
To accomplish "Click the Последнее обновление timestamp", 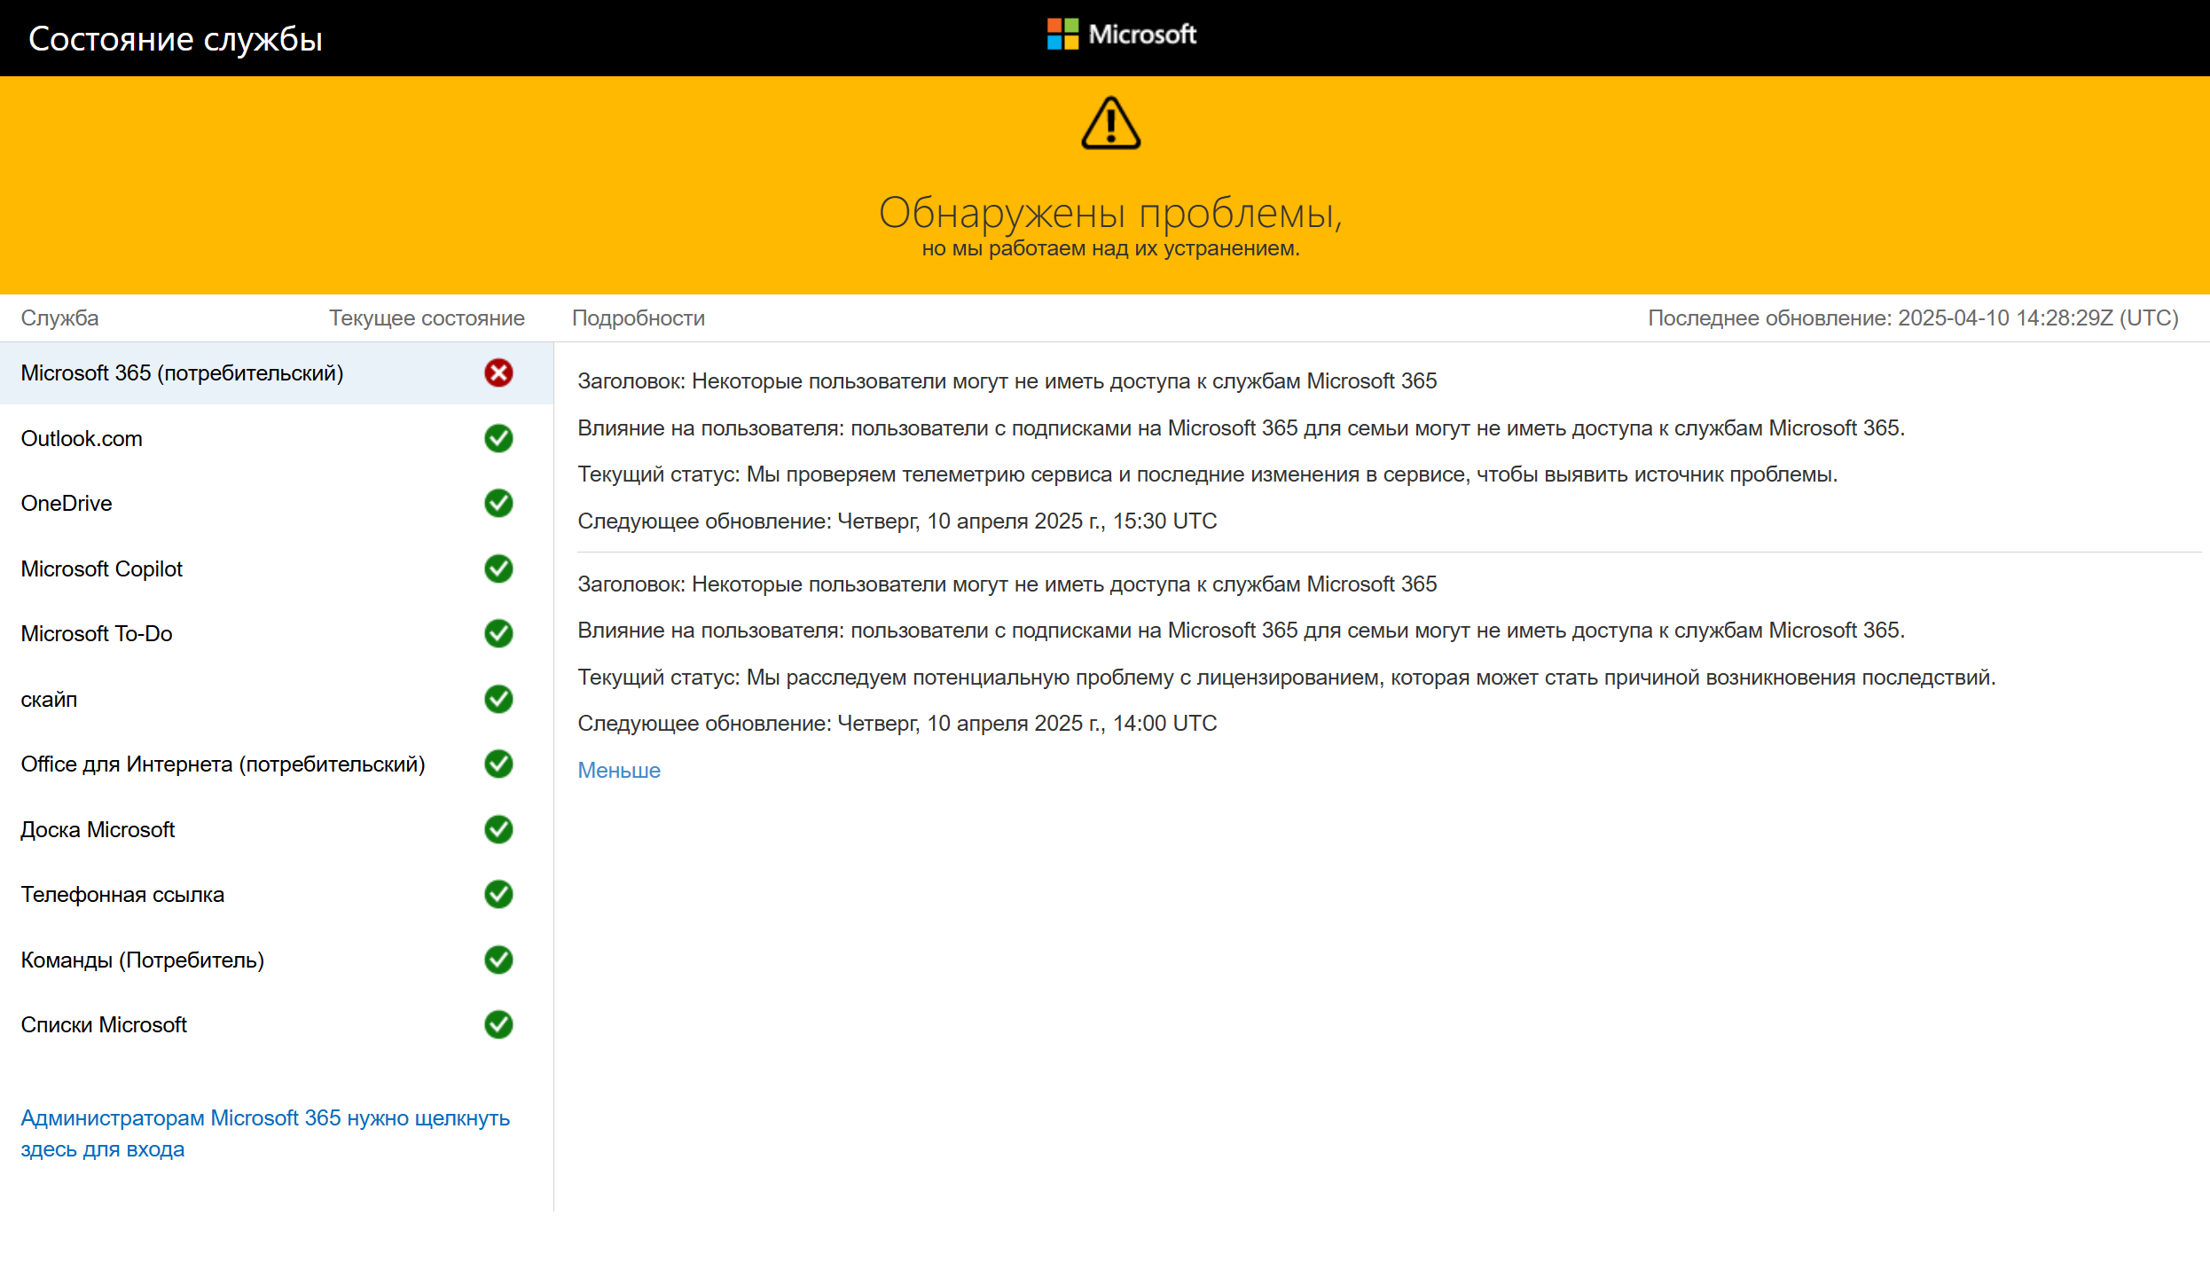I will point(1913,317).
